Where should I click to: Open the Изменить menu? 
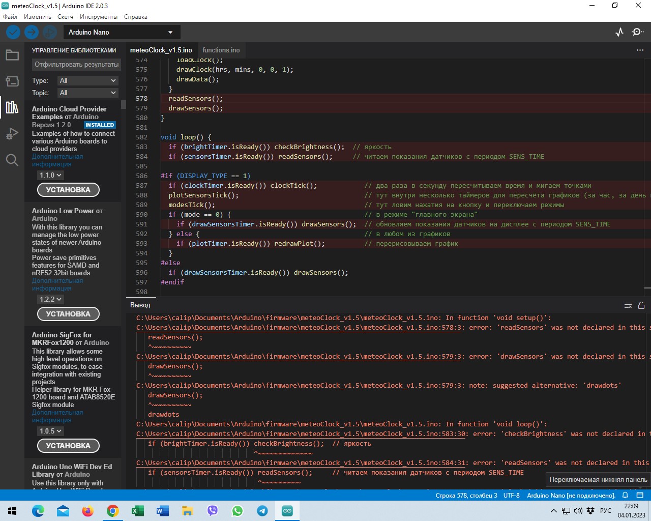[38, 17]
